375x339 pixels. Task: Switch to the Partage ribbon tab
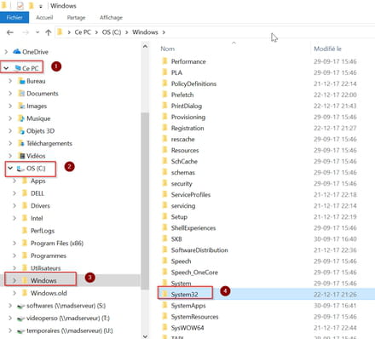76,17
